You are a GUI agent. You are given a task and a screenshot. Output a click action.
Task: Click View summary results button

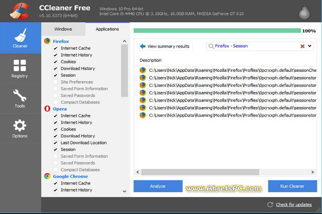tap(165, 46)
